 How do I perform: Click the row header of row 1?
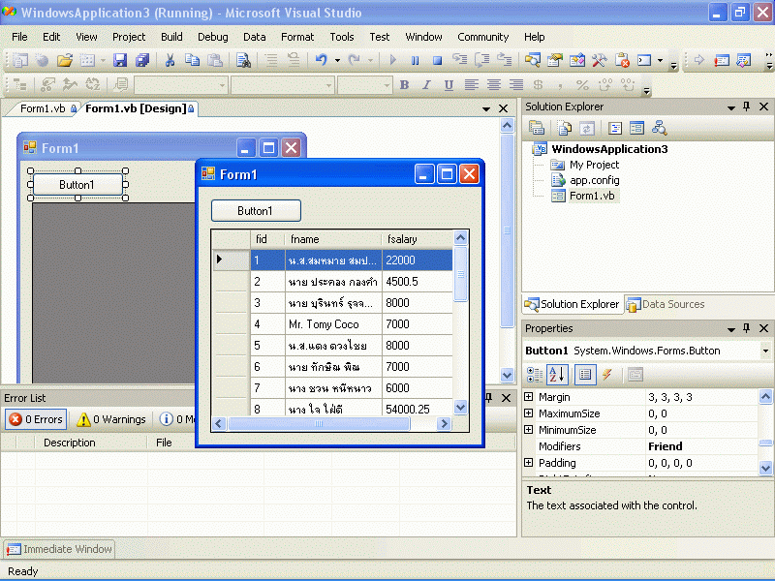tap(231, 260)
